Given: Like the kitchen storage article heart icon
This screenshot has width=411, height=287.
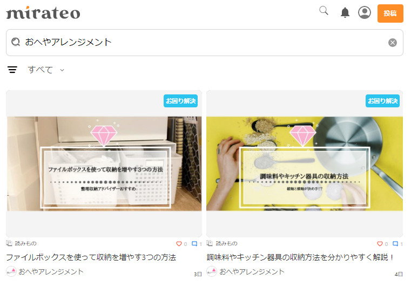Looking at the screenshot, I should tap(380, 244).
